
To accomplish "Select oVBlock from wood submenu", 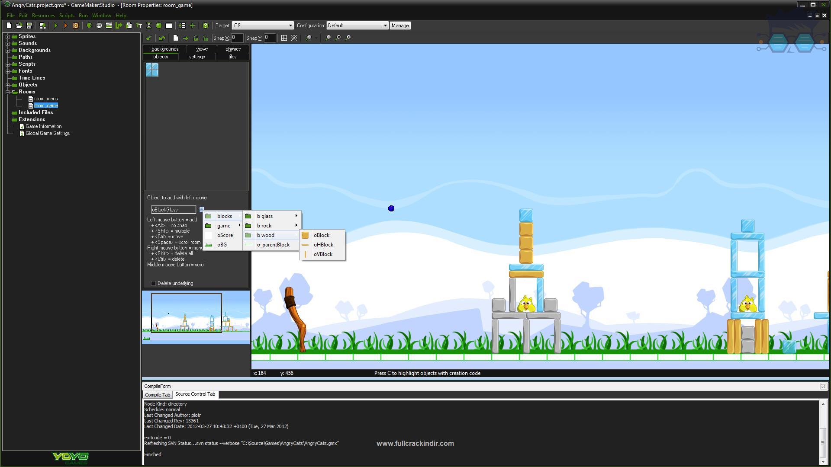I will (x=323, y=254).
